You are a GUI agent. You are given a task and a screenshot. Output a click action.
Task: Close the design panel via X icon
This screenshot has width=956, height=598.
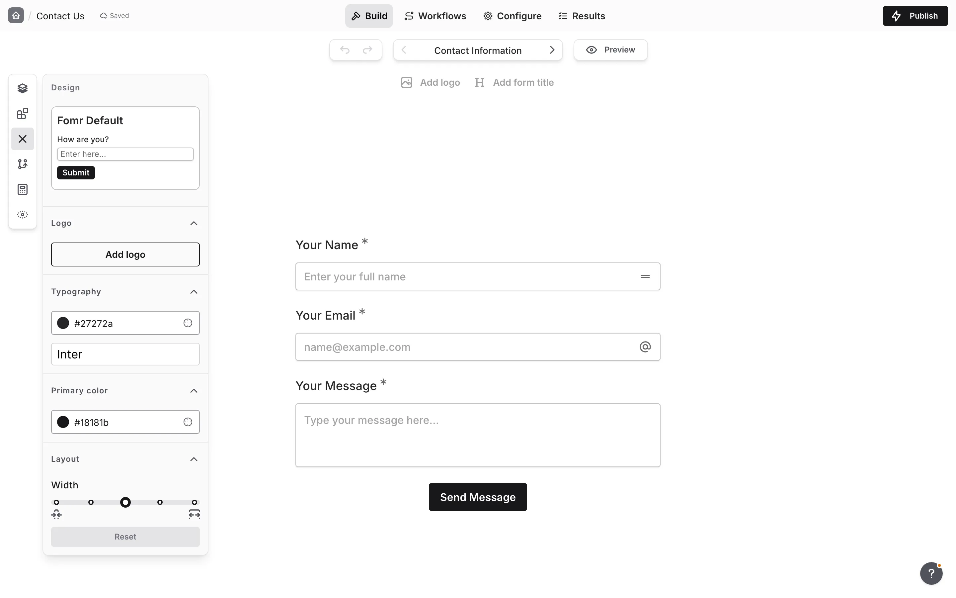click(x=23, y=139)
